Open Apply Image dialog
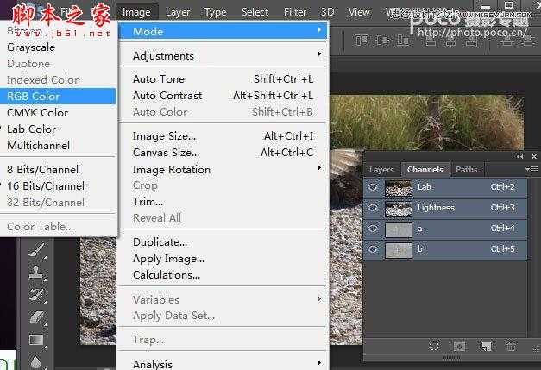 coord(223,259)
